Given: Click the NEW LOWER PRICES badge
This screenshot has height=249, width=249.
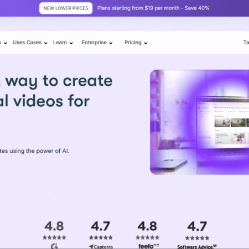Looking at the screenshot, I should (66, 8).
